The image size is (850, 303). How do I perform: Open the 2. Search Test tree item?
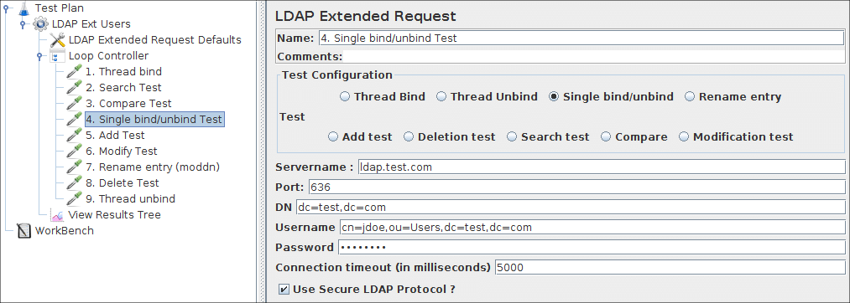tap(123, 88)
